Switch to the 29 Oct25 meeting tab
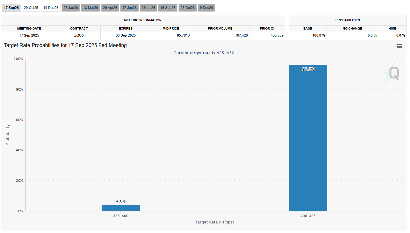 [31, 8]
